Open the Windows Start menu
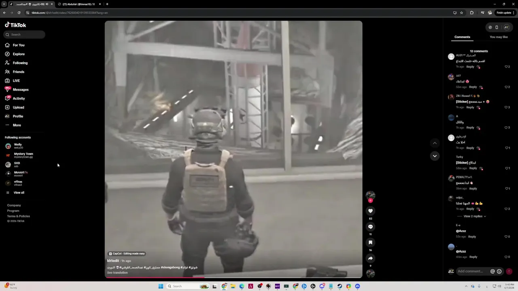Screen dimensions: 518x291 161,286
